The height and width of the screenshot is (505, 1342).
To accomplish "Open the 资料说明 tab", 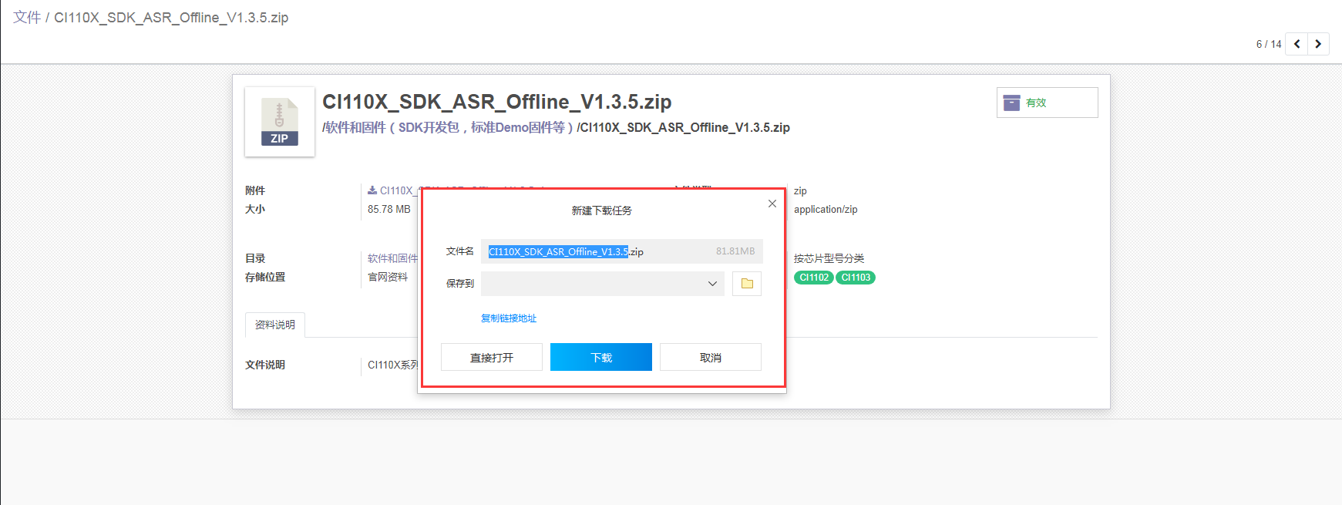I will 275,325.
